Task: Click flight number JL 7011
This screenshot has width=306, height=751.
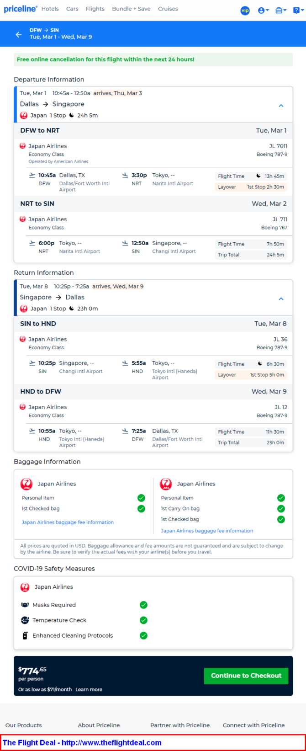Action: [278, 146]
